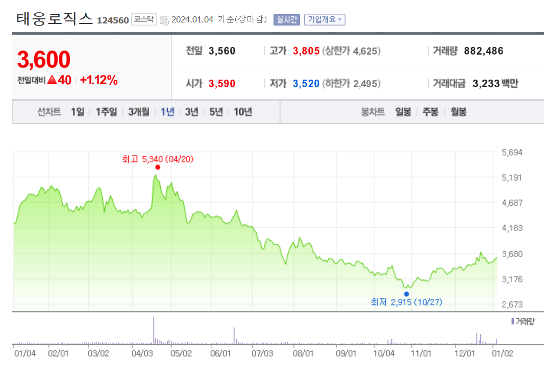
Task: Click the 4,183 price axis label
Action: [512, 228]
